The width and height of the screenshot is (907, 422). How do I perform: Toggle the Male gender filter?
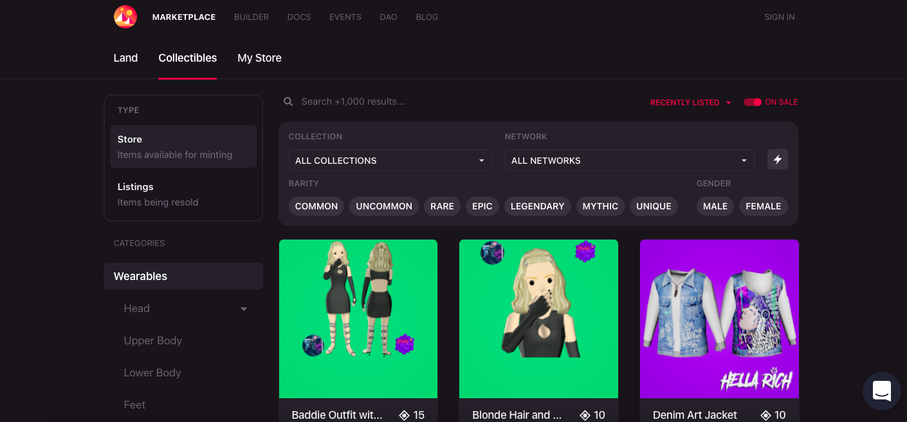pyautogui.click(x=715, y=206)
